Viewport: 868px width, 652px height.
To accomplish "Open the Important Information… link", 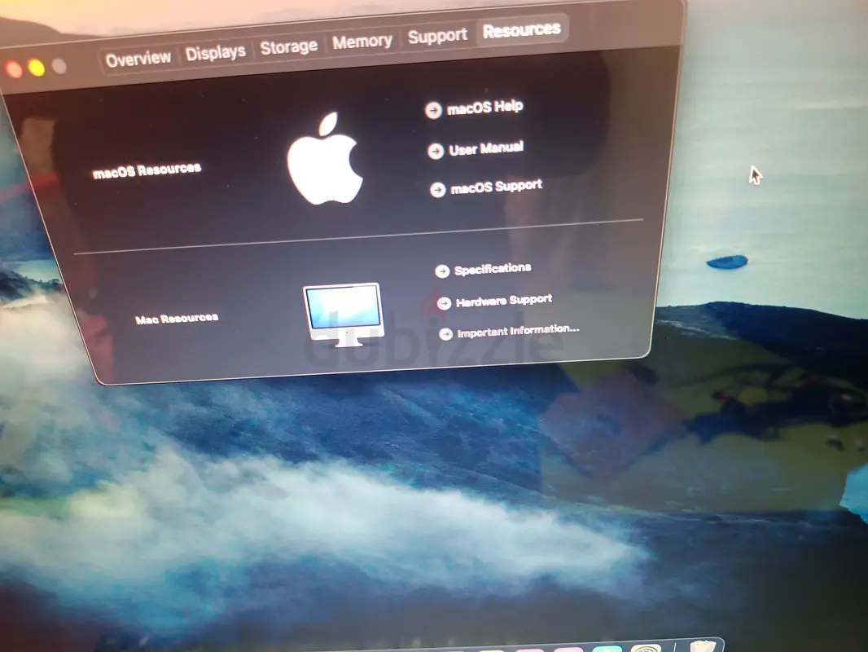I will [518, 331].
